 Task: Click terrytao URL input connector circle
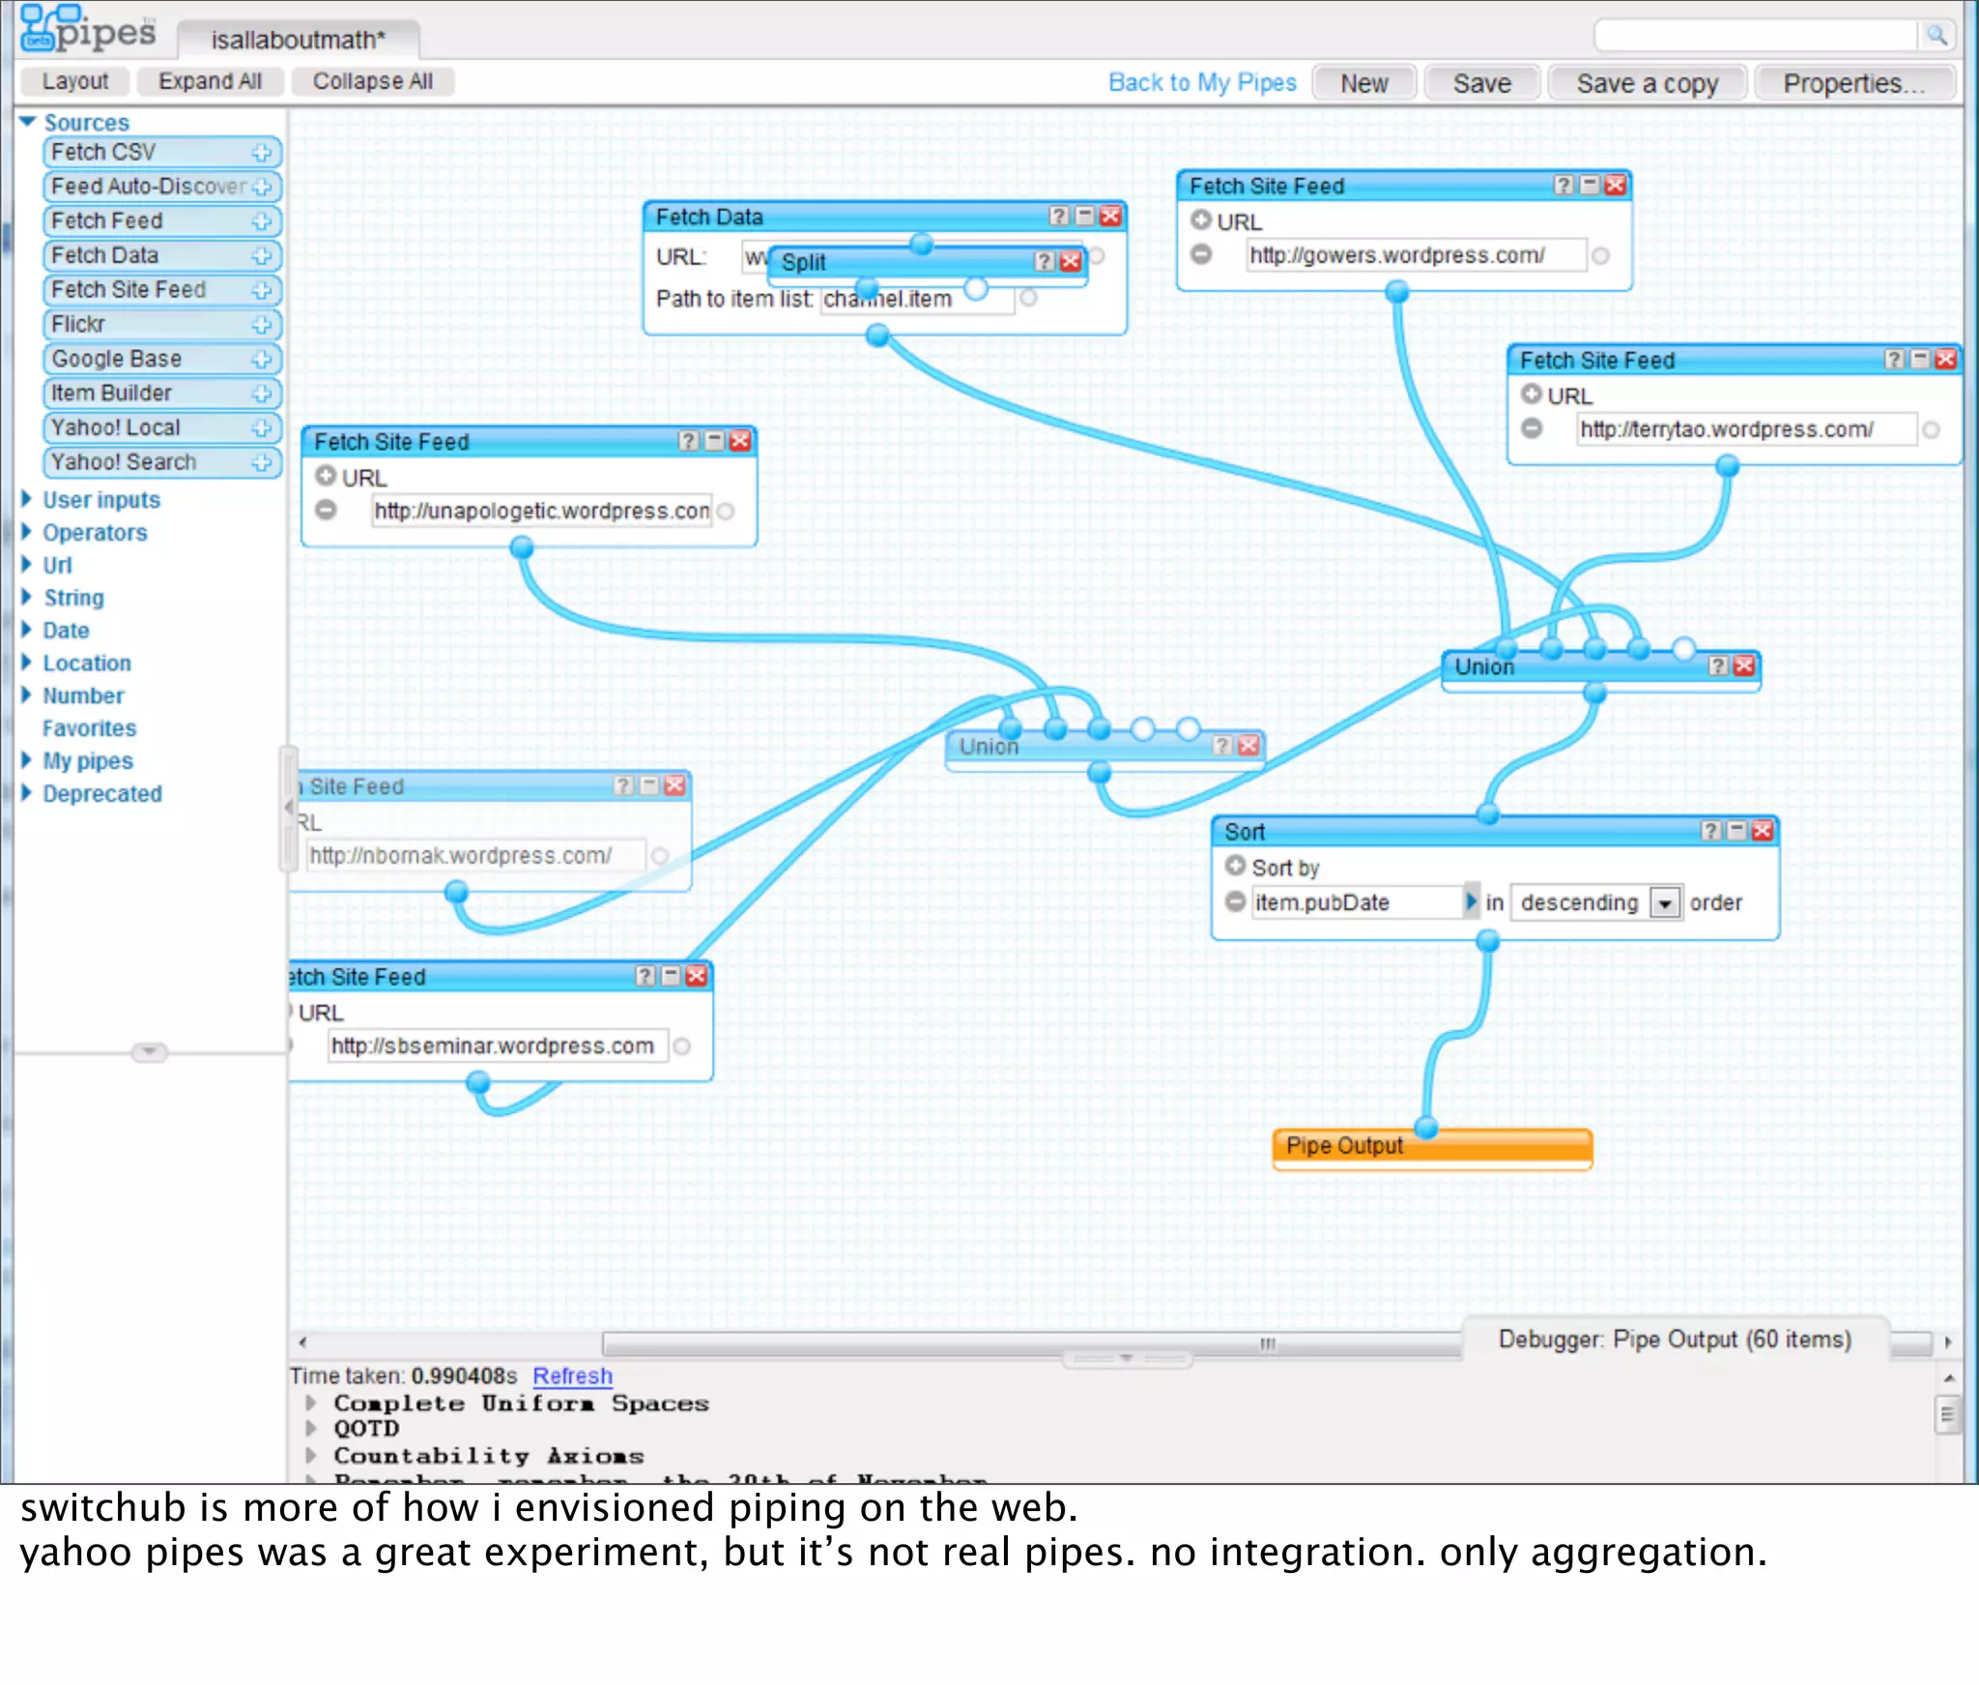click(1931, 430)
